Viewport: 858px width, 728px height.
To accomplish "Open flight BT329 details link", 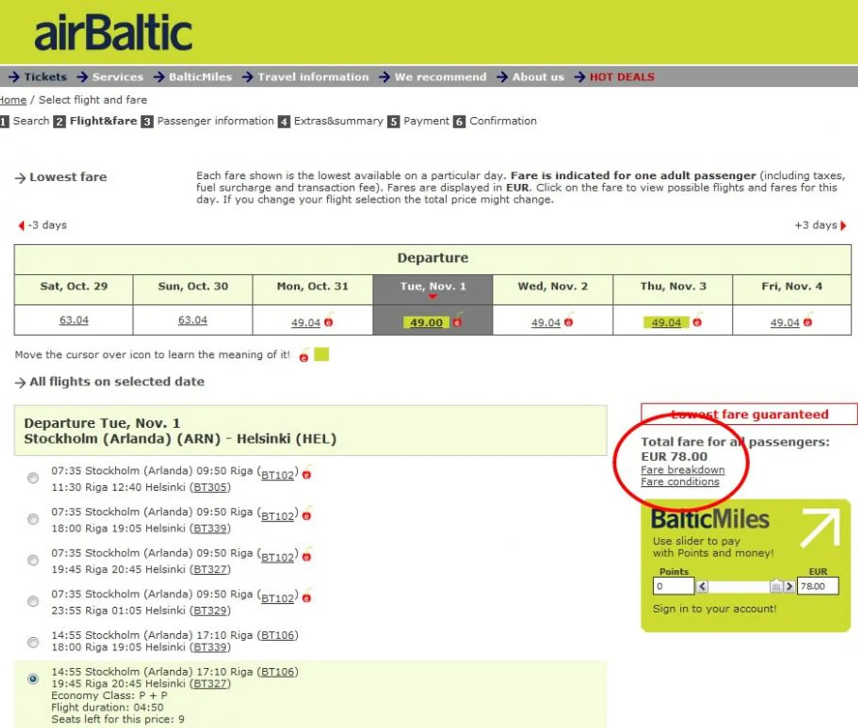I will point(210,611).
